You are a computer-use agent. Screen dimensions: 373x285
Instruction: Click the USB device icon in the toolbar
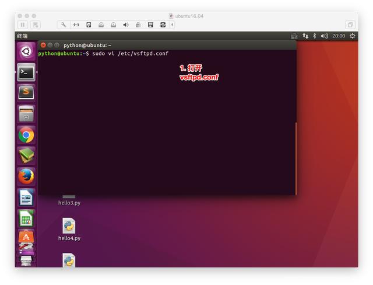[x=138, y=25]
